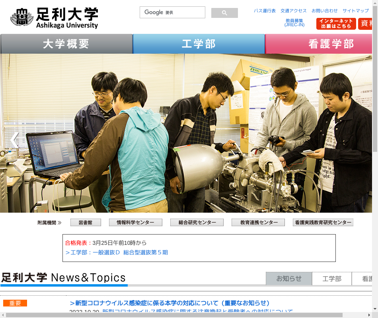This screenshot has width=378, height=318.
Task: Open the 情報科学センター button
Action: (136, 223)
